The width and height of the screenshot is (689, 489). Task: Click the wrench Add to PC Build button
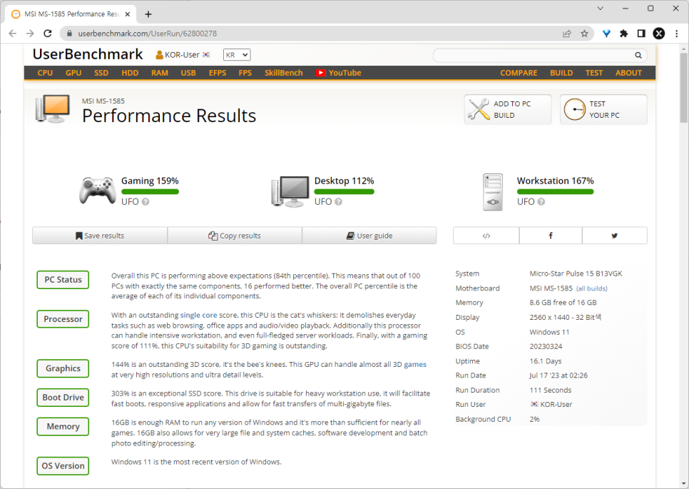tap(508, 109)
